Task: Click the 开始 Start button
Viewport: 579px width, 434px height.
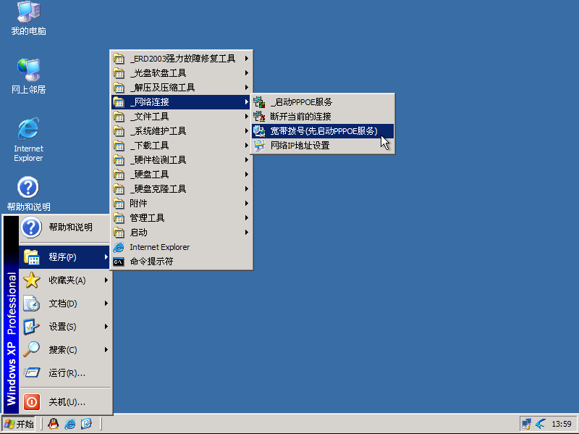Action: (20, 424)
